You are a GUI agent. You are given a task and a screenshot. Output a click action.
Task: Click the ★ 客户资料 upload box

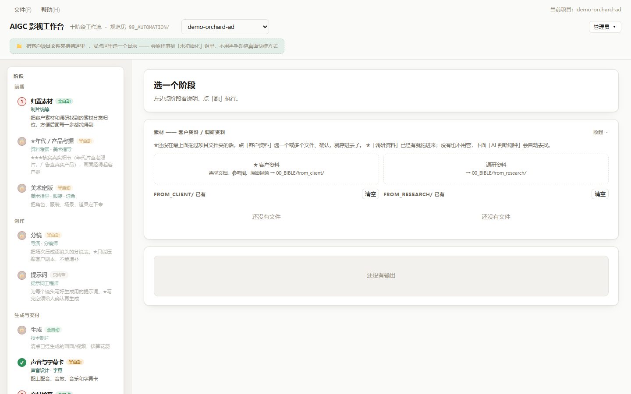click(266, 169)
